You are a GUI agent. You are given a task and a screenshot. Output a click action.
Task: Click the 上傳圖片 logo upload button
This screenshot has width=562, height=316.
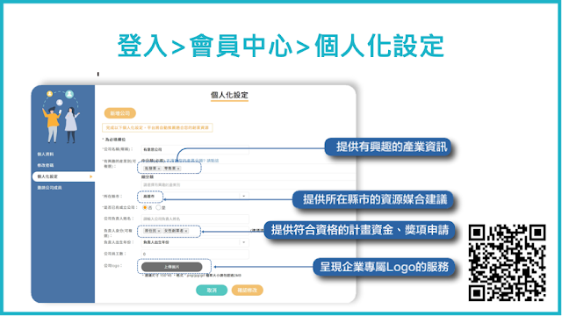[x=172, y=267]
